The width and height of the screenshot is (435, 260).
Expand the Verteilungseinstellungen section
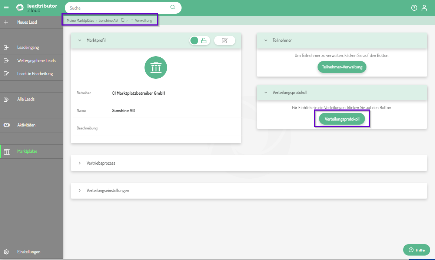79,190
